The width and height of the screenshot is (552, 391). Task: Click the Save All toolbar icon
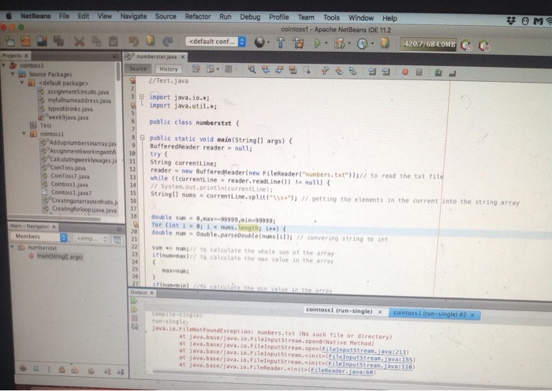(58, 42)
